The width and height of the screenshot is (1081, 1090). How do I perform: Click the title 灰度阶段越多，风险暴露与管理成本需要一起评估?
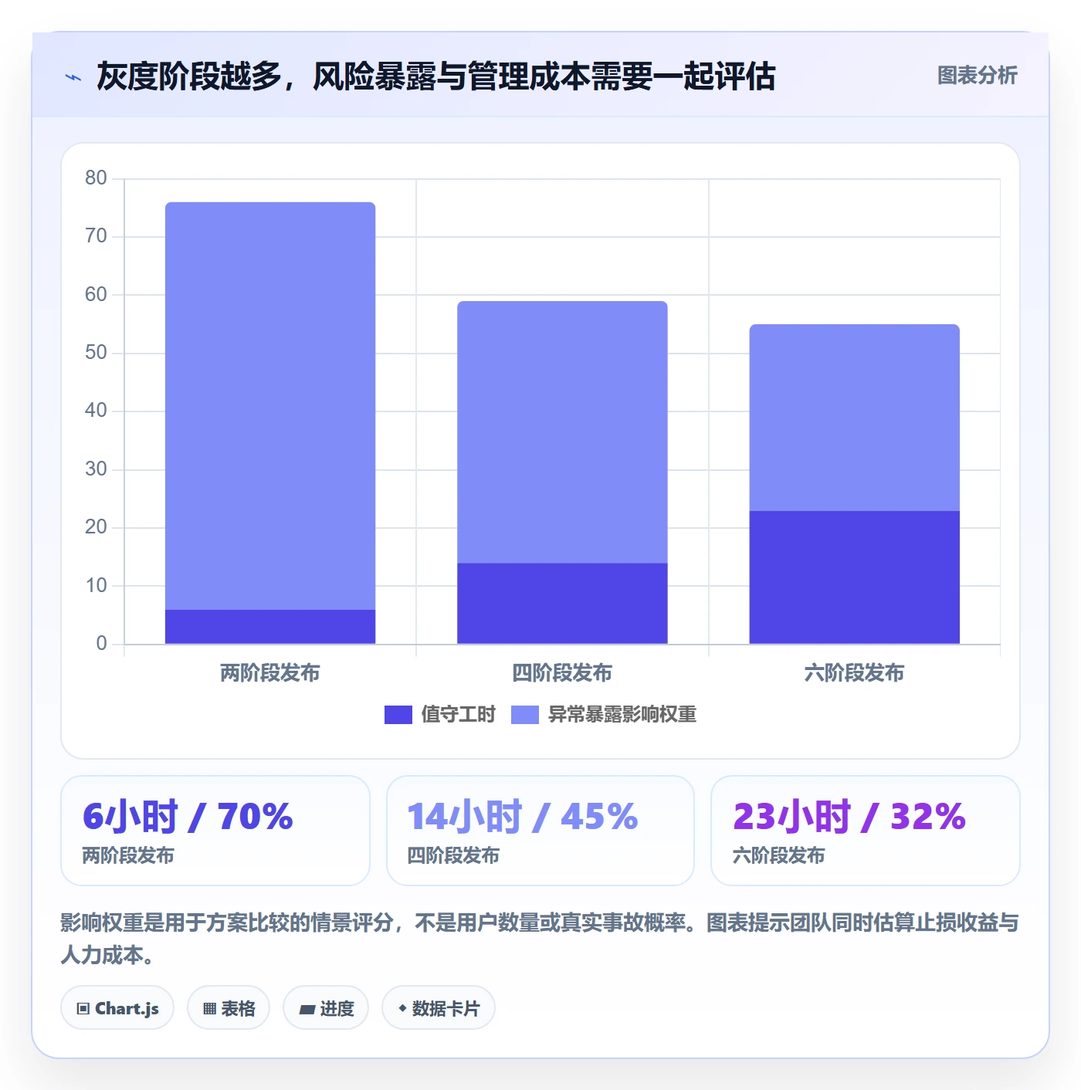(436, 76)
